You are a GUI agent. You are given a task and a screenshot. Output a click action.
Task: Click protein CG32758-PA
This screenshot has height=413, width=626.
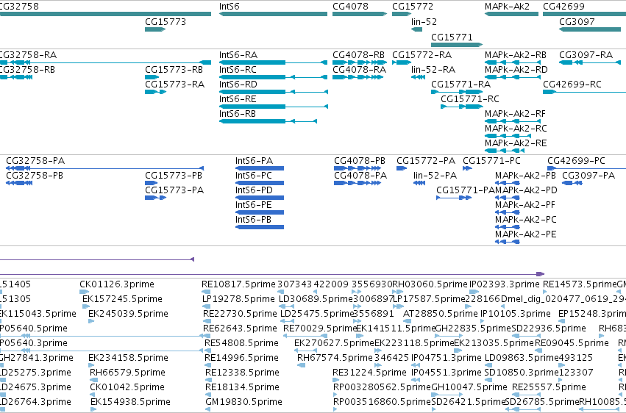click(x=105, y=168)
